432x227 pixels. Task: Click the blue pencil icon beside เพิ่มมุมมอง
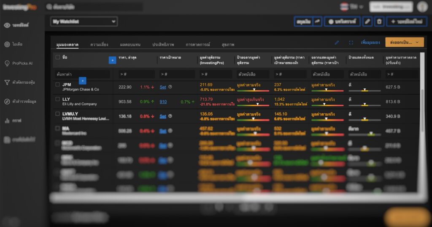pos(337,43)
